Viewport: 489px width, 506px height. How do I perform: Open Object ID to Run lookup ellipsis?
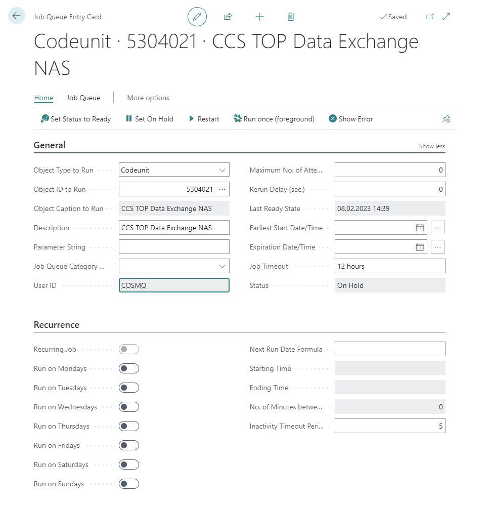[x=223, y=189]
